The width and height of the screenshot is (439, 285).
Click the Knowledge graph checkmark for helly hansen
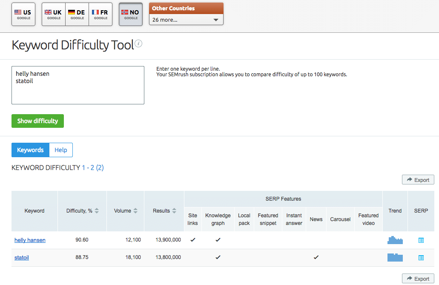[218, 239]
